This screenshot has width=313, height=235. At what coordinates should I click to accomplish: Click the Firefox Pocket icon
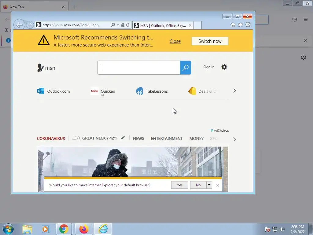pos(294,19)
